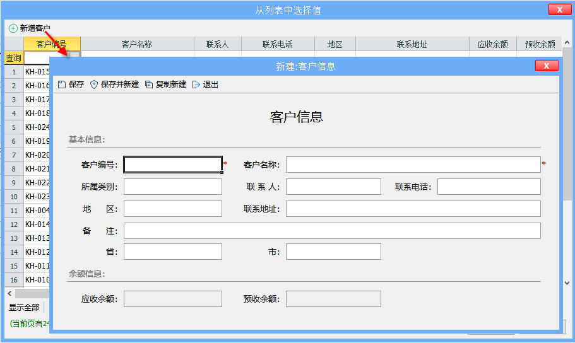The height and width of the screenshot is (343, 575).
Task: Click the 退出 exit icon
Action: [196, 84]
